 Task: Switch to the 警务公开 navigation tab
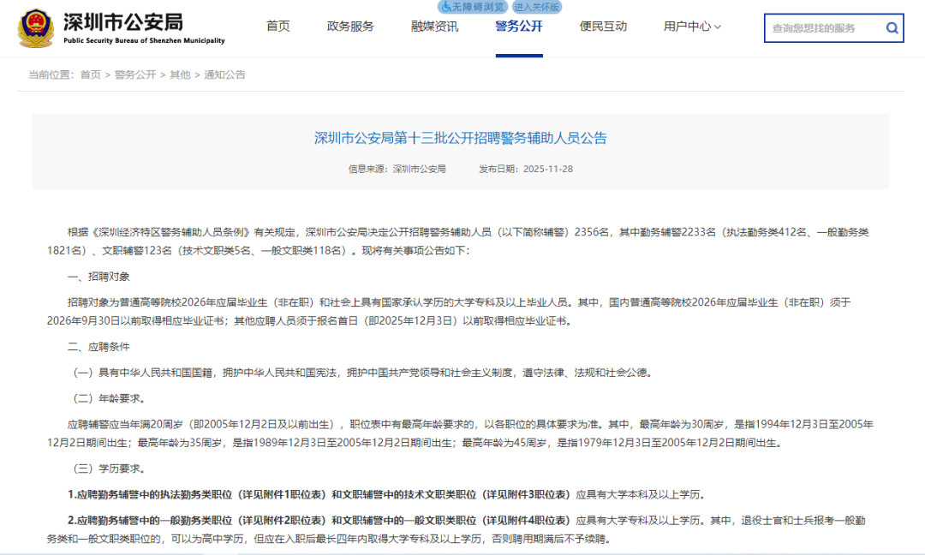point(517,27)
